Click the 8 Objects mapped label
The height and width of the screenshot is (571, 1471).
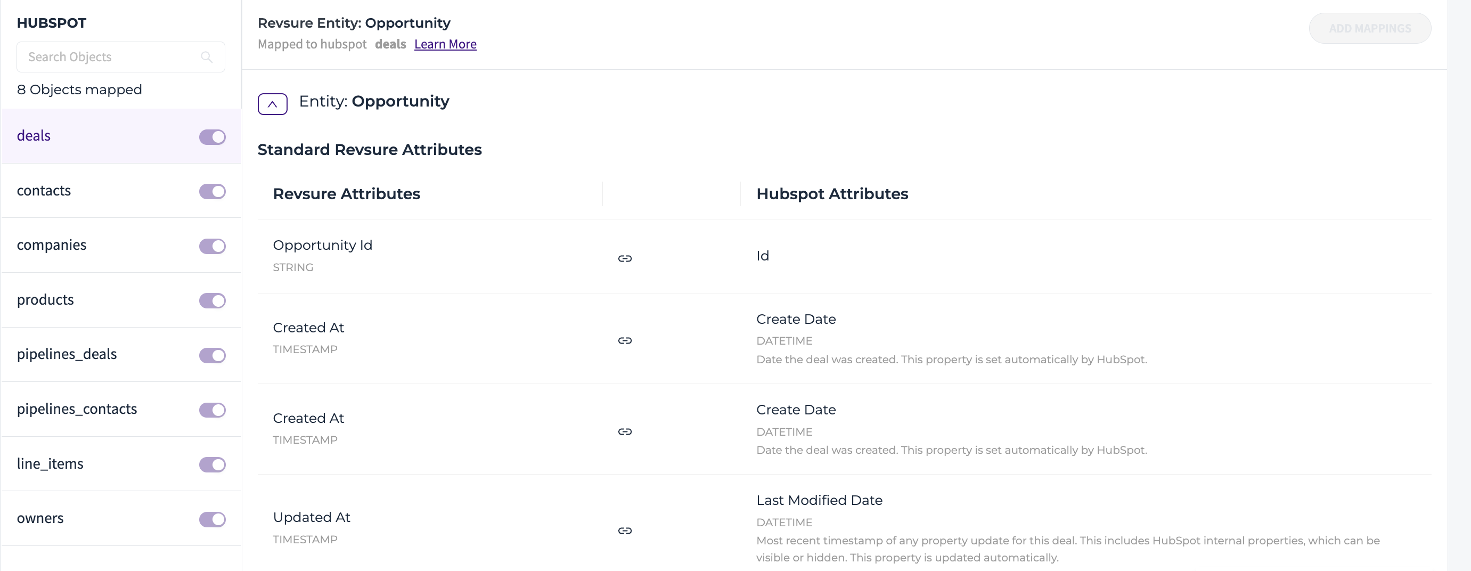tap(79, 89)
